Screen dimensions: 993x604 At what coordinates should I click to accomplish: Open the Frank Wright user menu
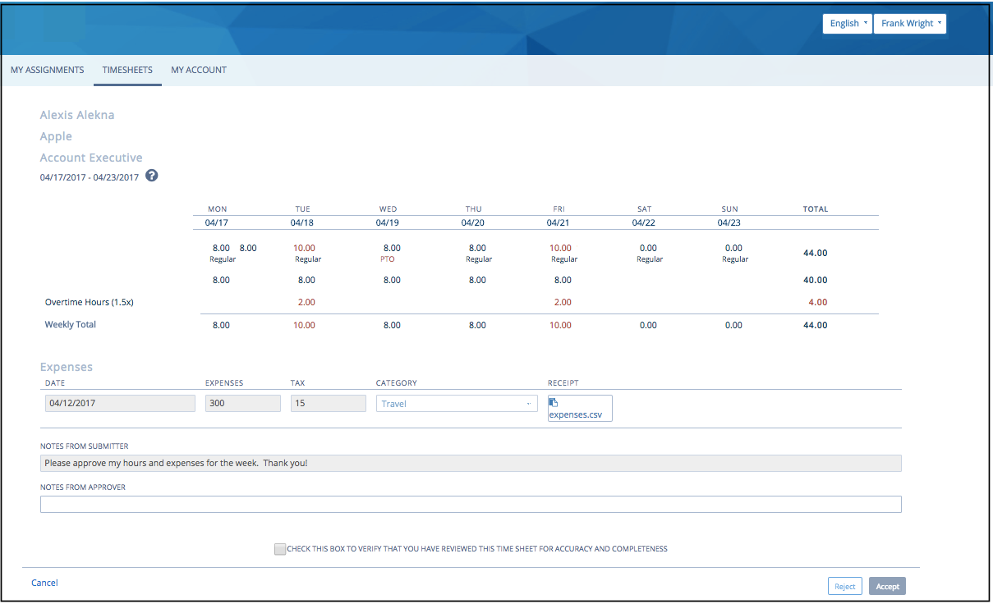(x=910, y=24)
